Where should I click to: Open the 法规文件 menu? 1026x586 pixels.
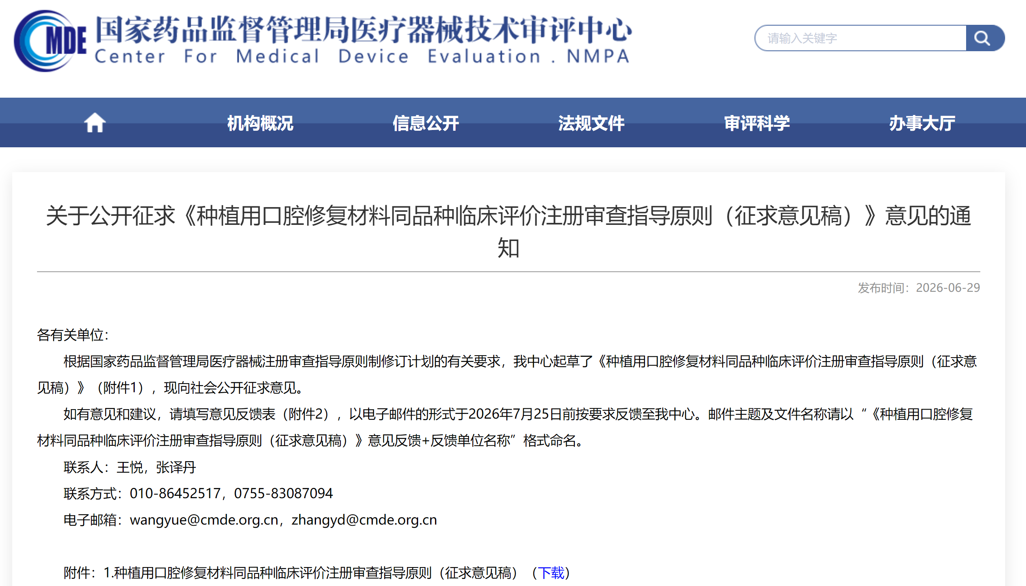591,123
